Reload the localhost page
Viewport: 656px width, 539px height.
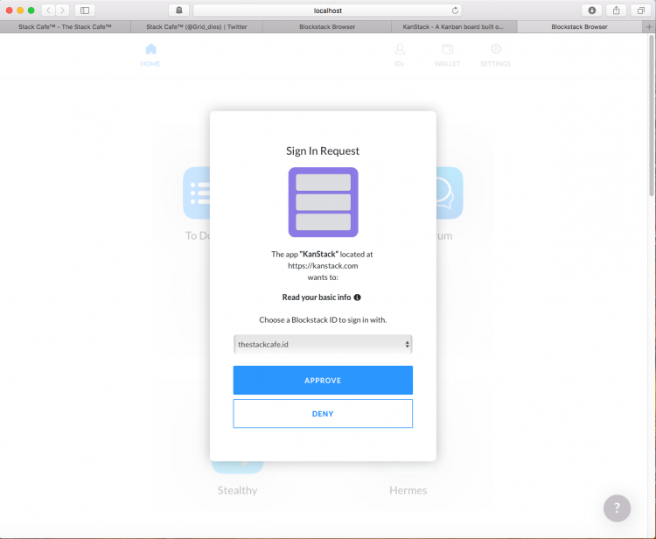click(455, 10)
